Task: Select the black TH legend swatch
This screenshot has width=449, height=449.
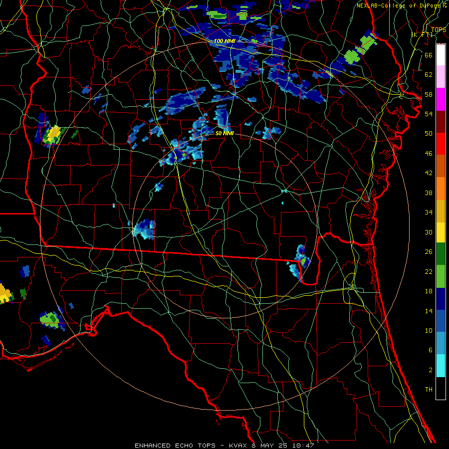Action: [441, 388]
